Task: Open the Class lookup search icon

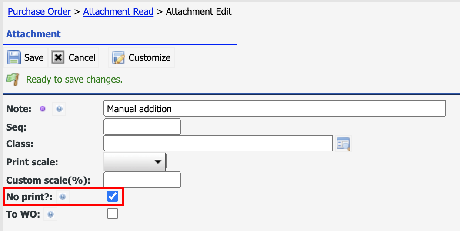Action: coord(343,144)
